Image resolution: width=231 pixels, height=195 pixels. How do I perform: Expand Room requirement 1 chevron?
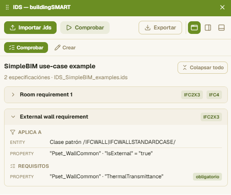coord(13,95)
